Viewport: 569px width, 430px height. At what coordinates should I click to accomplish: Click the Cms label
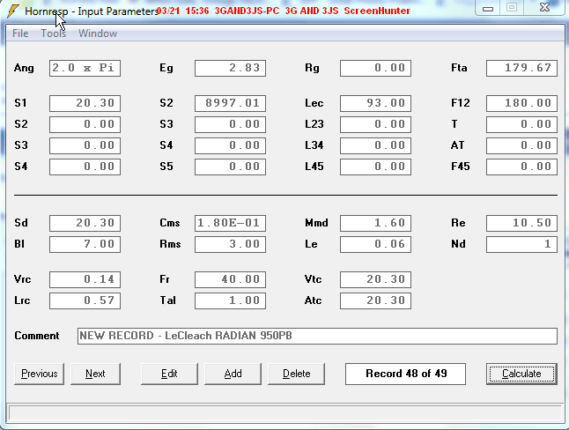(x=170, y=223)
